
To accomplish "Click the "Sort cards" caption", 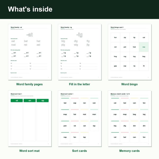I will pos(79,151).
